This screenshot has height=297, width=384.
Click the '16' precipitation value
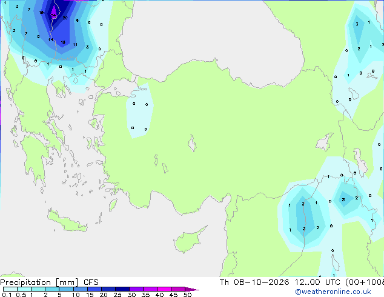[41, 13]
